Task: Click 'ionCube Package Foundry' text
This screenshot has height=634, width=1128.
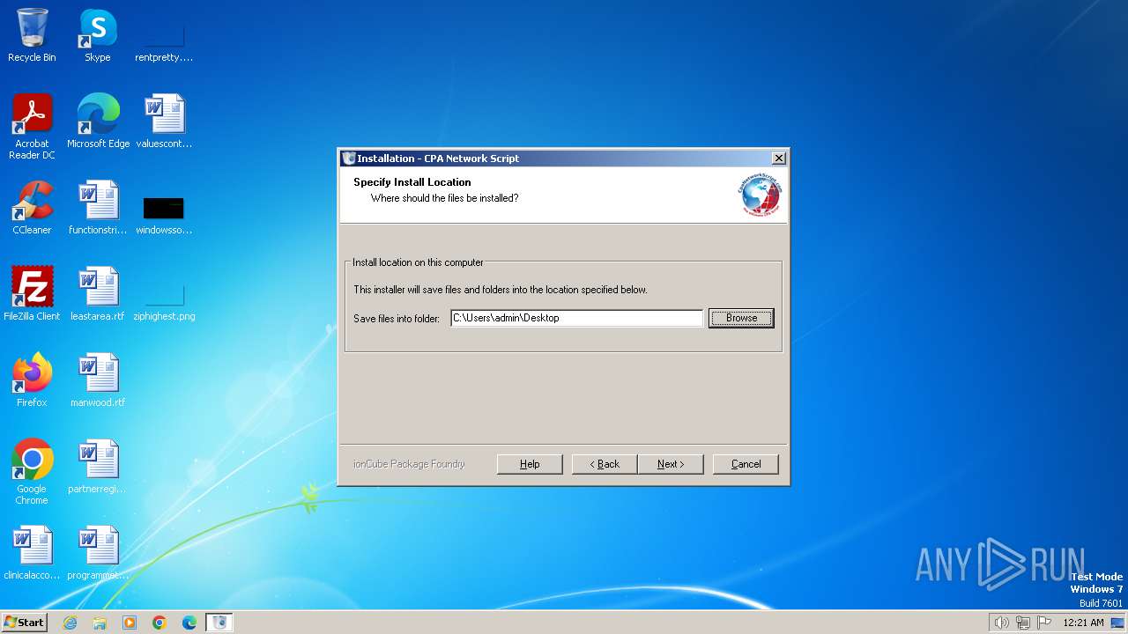Action: 409,464
